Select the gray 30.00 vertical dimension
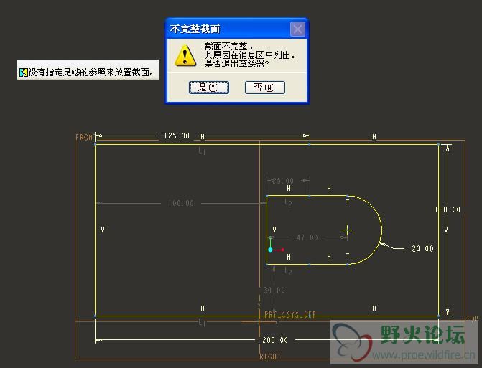This screenshot has height=368, width=482. (x=274, y=290)
